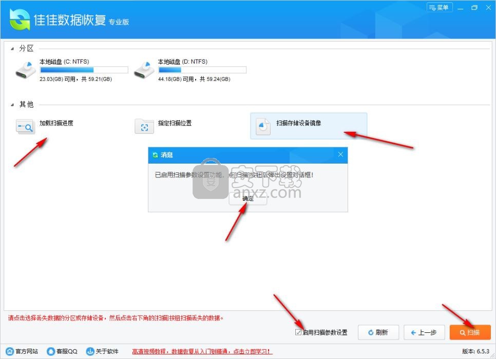Start scanning with the 扫描 button
The image size is (496, 359).
click(x=470, y=332)
